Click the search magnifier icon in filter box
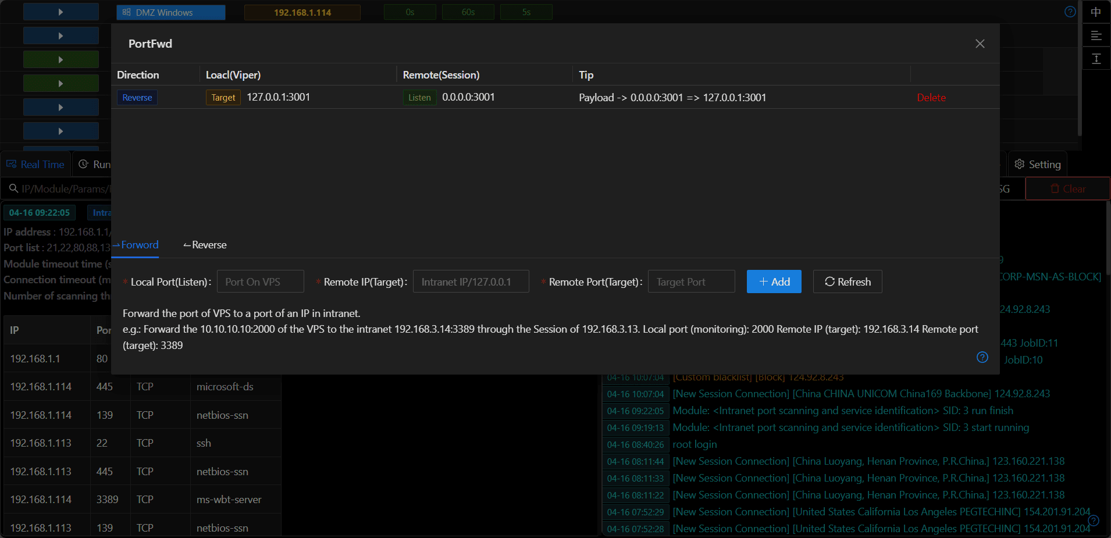Screen dimensions: 1111x538 coord(13,188)
